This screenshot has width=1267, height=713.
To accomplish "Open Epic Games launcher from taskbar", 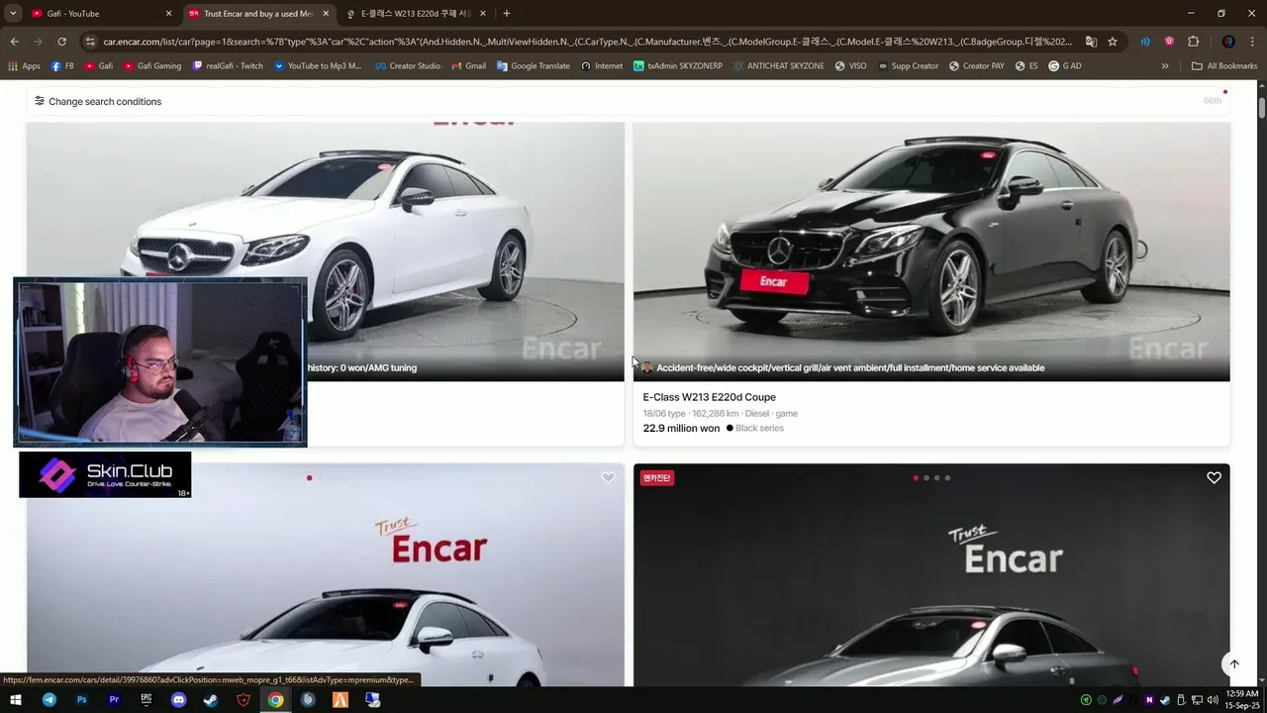I will [x=146, y=700].
